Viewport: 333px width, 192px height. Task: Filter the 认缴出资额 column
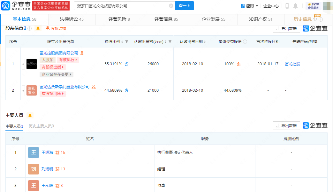tap(170, 42)
